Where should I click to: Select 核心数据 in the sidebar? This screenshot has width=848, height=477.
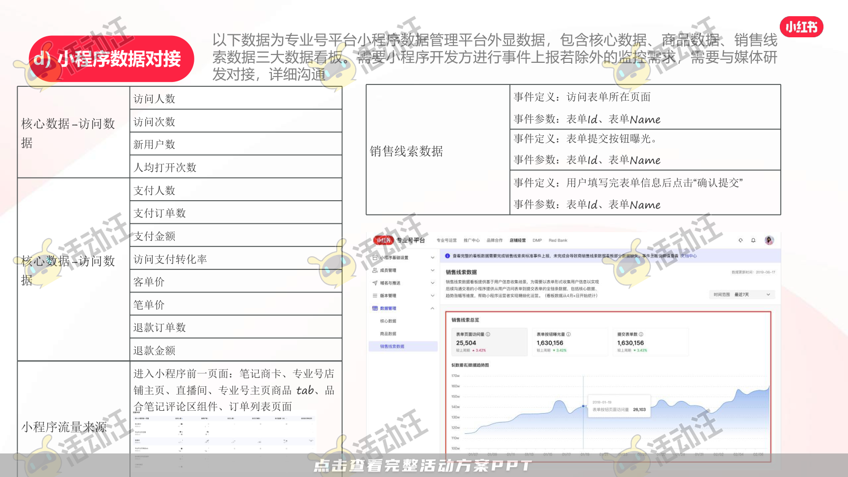[388, 321]
